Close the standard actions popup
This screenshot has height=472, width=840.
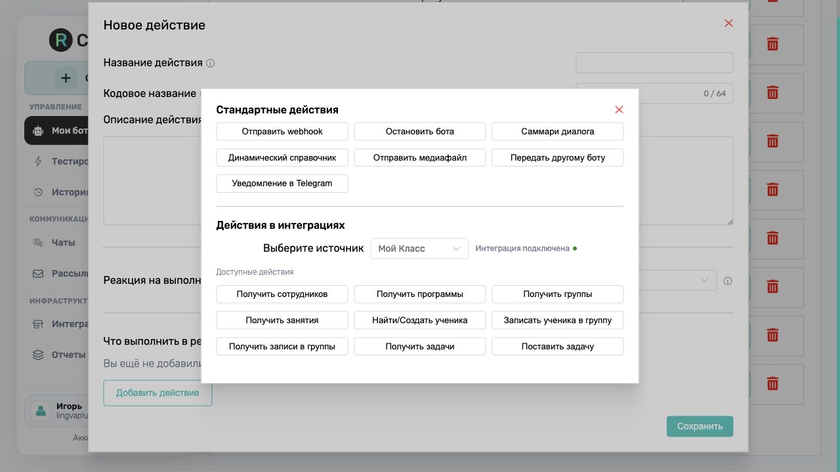coord(619,109)
